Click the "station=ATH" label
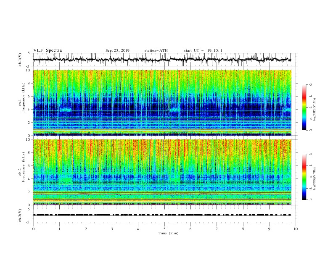The width and height of the screenshot is (333, 257). [156, 50]
